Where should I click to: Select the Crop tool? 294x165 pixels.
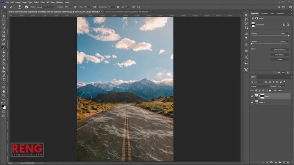[4, 32]
